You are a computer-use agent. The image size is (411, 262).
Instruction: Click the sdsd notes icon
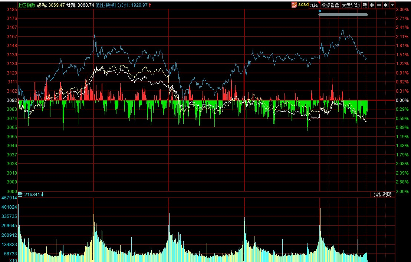[x=294, y=5]
